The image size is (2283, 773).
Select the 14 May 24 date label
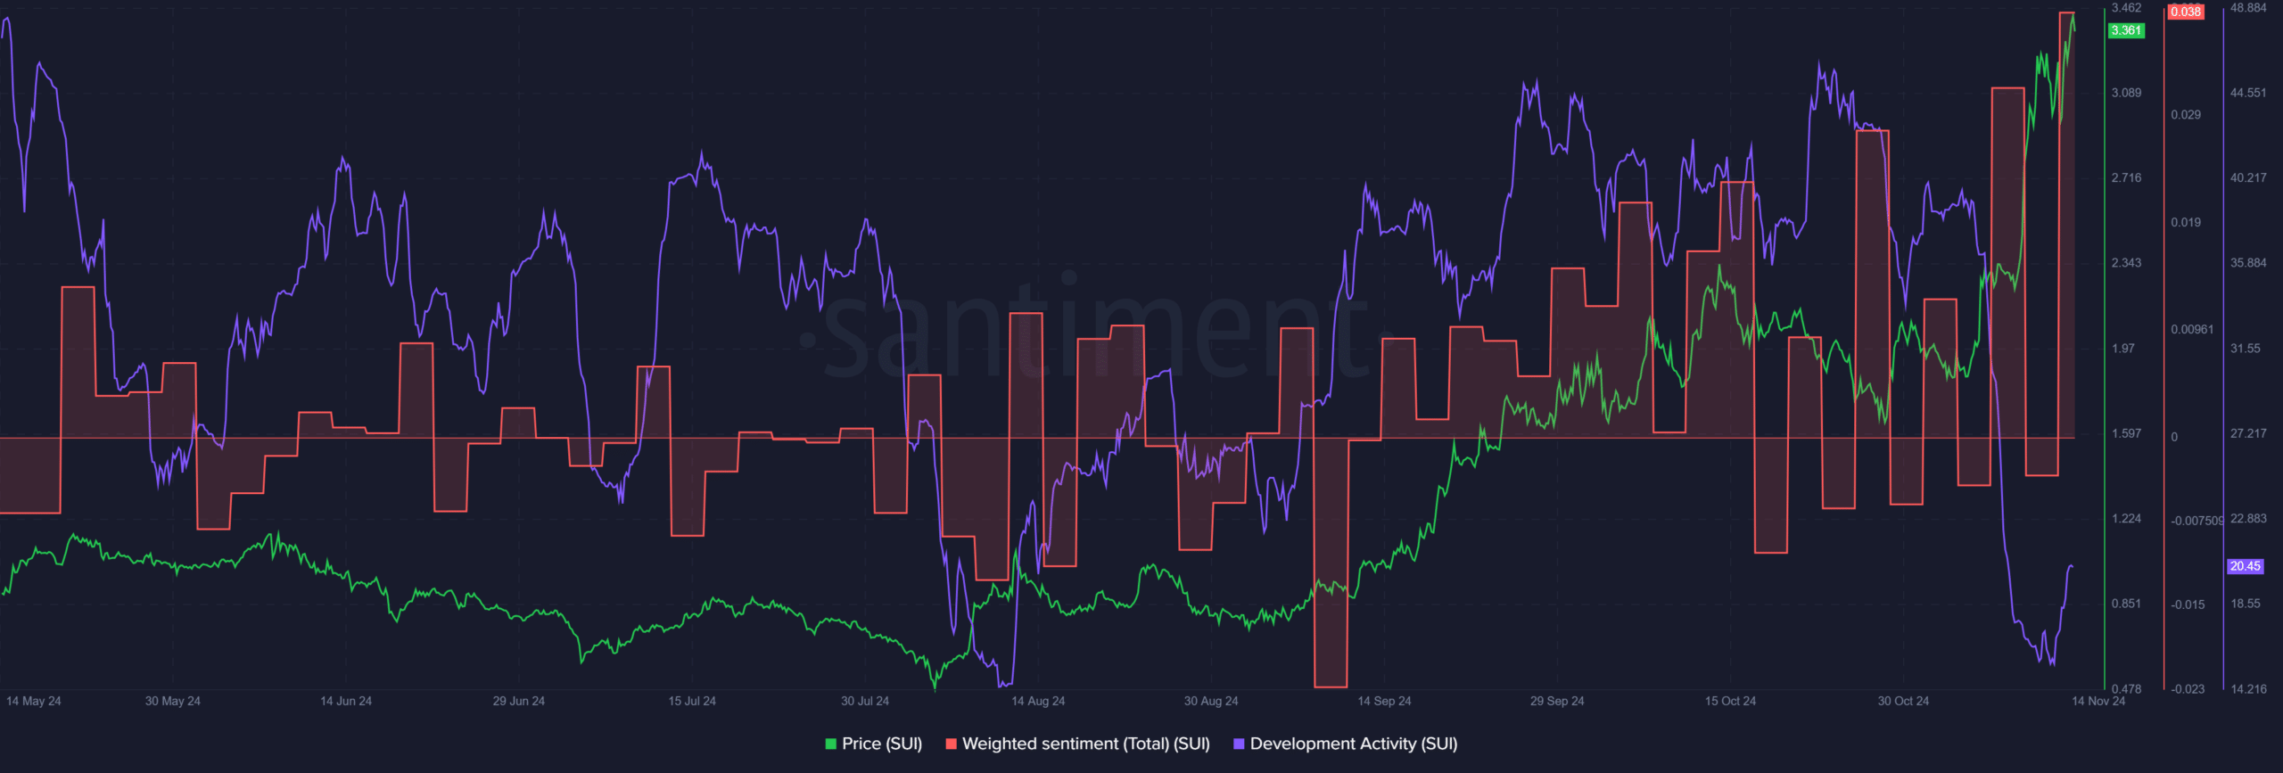[34, 701]
